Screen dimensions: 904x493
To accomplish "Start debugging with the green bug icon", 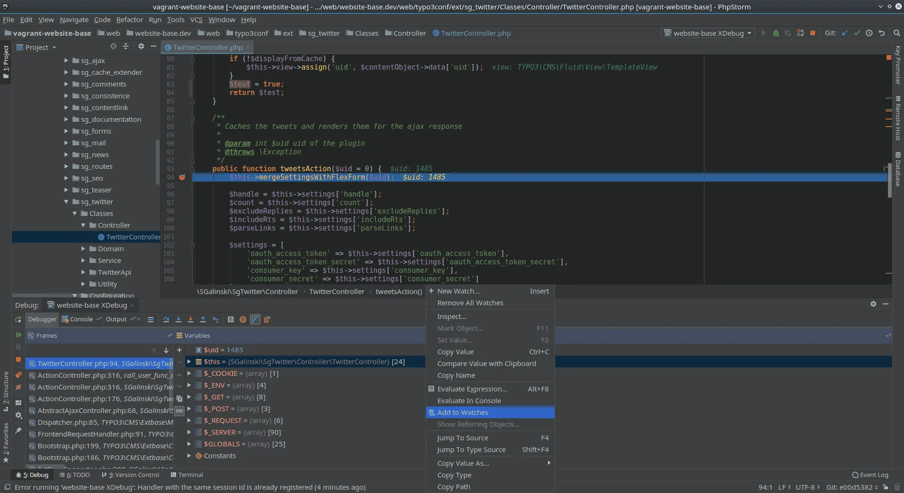I will pos(776,33).
